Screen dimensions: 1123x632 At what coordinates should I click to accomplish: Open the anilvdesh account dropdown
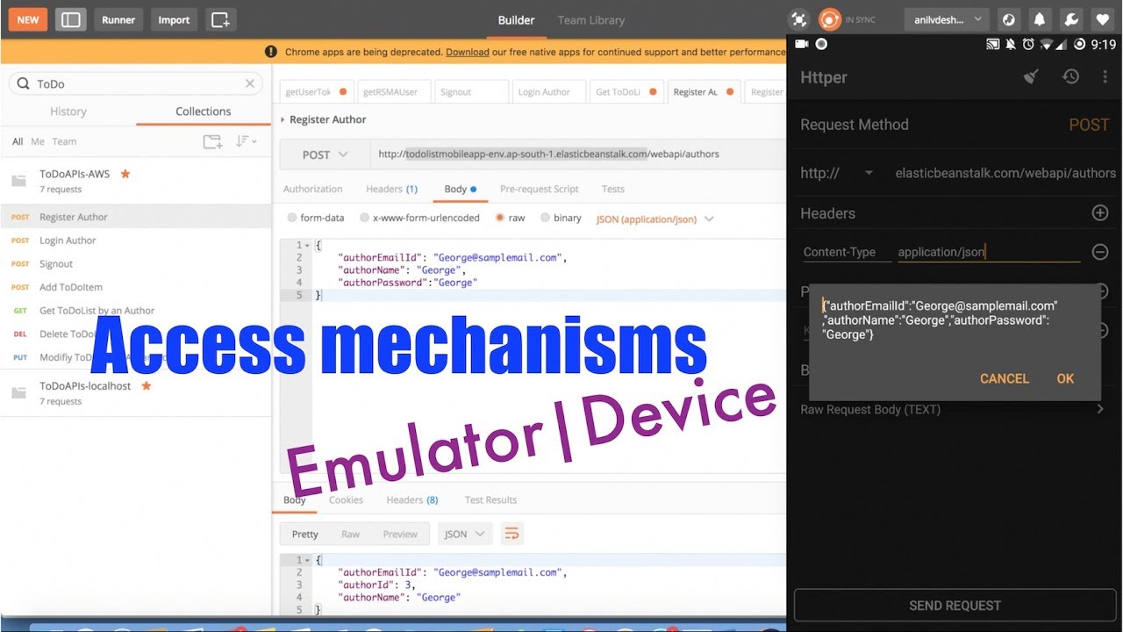click(x=947, y=19)
